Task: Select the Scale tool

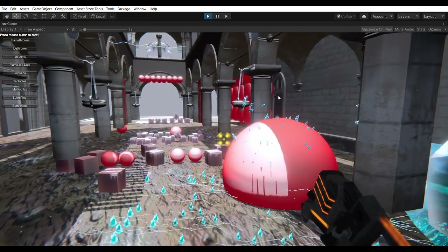Action: (x=35, y=16)
